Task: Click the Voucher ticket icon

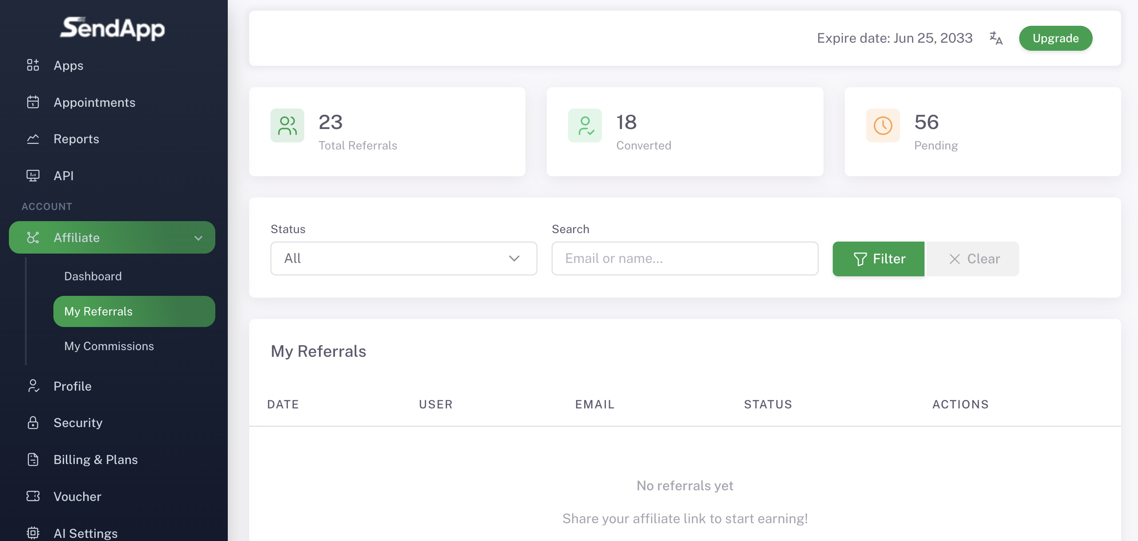Action: coord(33,496)
